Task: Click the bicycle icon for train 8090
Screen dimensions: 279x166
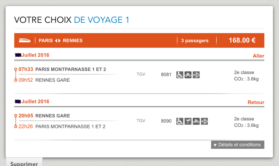Action: (196, 121)
